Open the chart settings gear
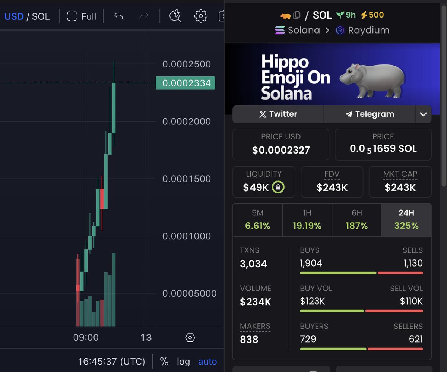Viewport: 447px width, 372px height. [x=200, y=16]
